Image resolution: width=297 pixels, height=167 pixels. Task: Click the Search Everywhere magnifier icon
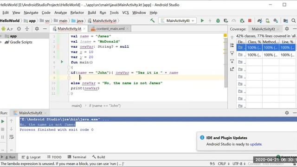tap(293, 20)
